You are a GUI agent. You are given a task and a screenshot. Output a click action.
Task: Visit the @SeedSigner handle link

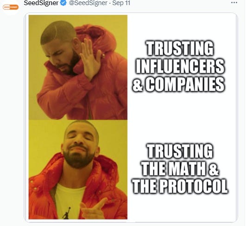point(88,3)
